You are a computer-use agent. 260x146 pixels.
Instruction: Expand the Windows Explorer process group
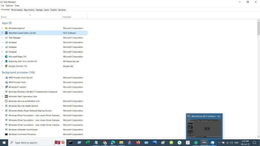pyautogui.click(x=2, y=28)
